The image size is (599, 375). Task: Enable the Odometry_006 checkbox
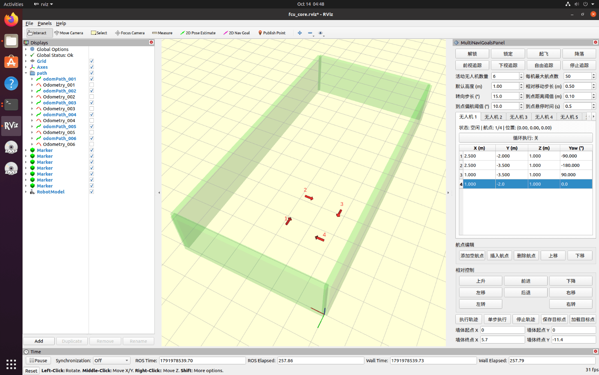pos(92,144)
